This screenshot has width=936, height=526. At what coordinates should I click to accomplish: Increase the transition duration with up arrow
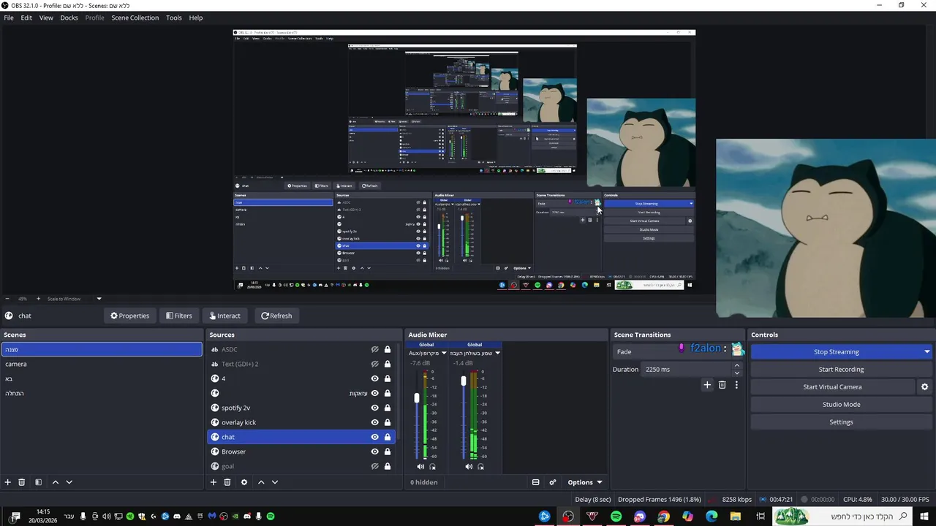[x=736, y=365]
